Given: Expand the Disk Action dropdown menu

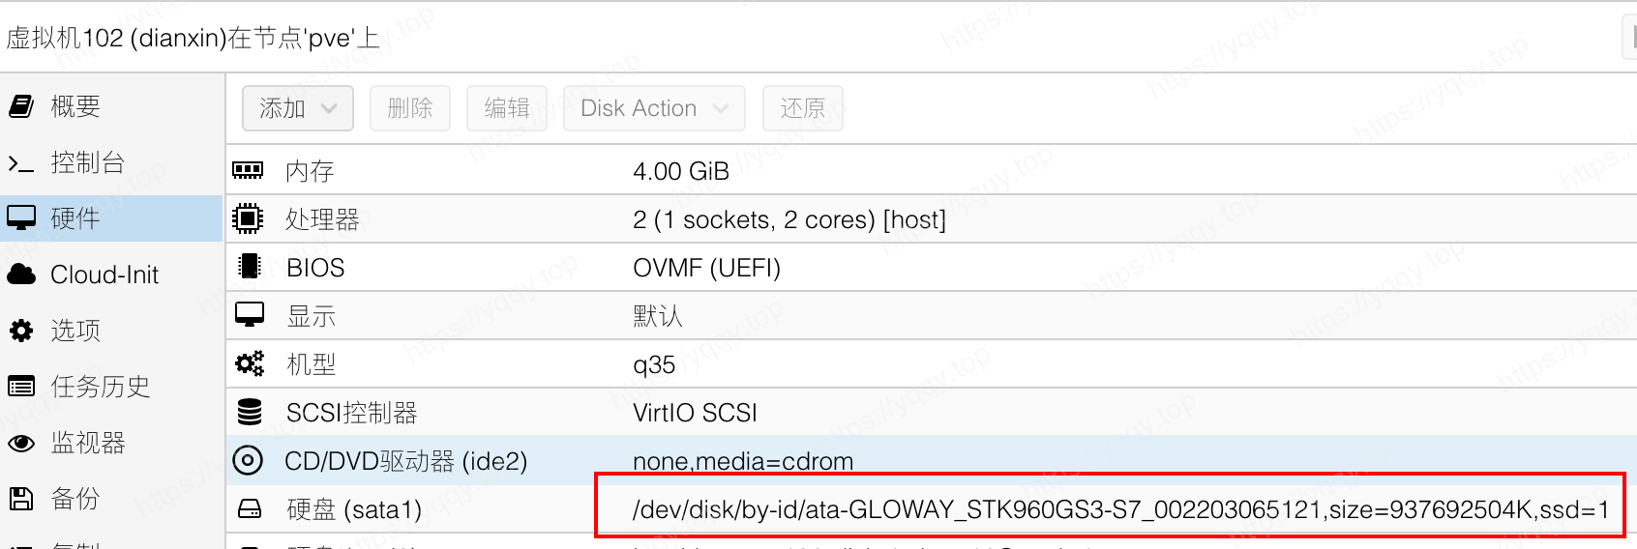Looking at the screenshot, I should (x=653, y=108).
